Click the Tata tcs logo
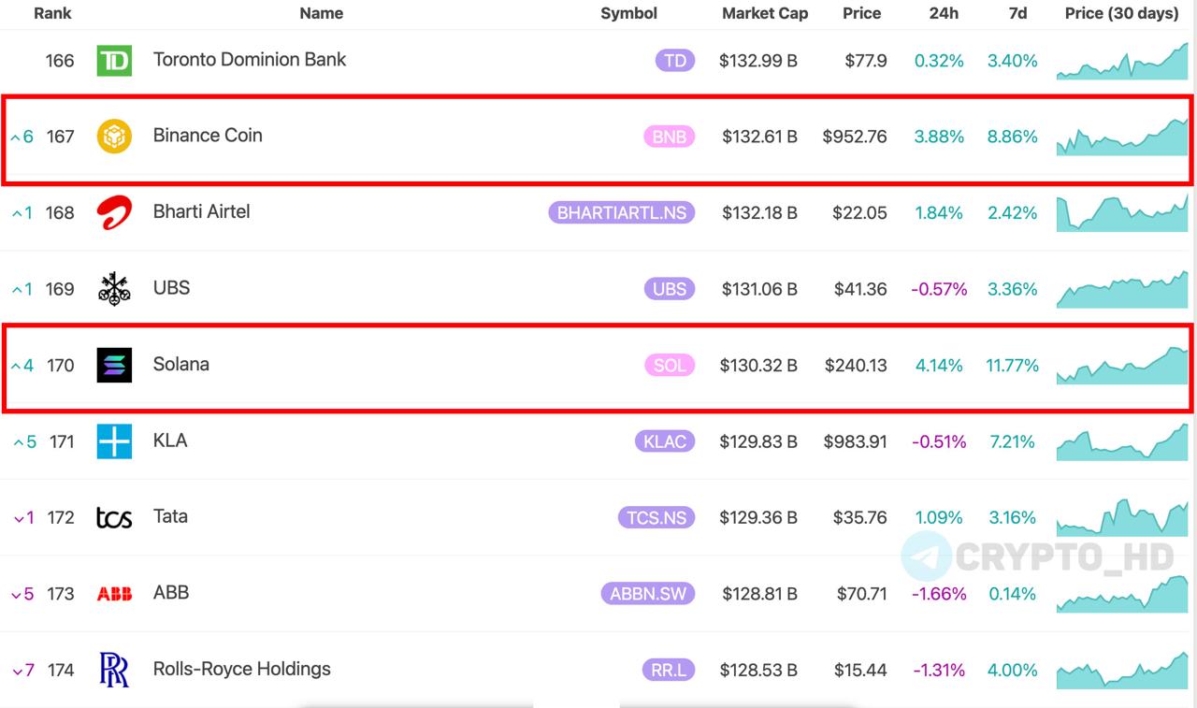1197x708 pixels. click(114, 518)
